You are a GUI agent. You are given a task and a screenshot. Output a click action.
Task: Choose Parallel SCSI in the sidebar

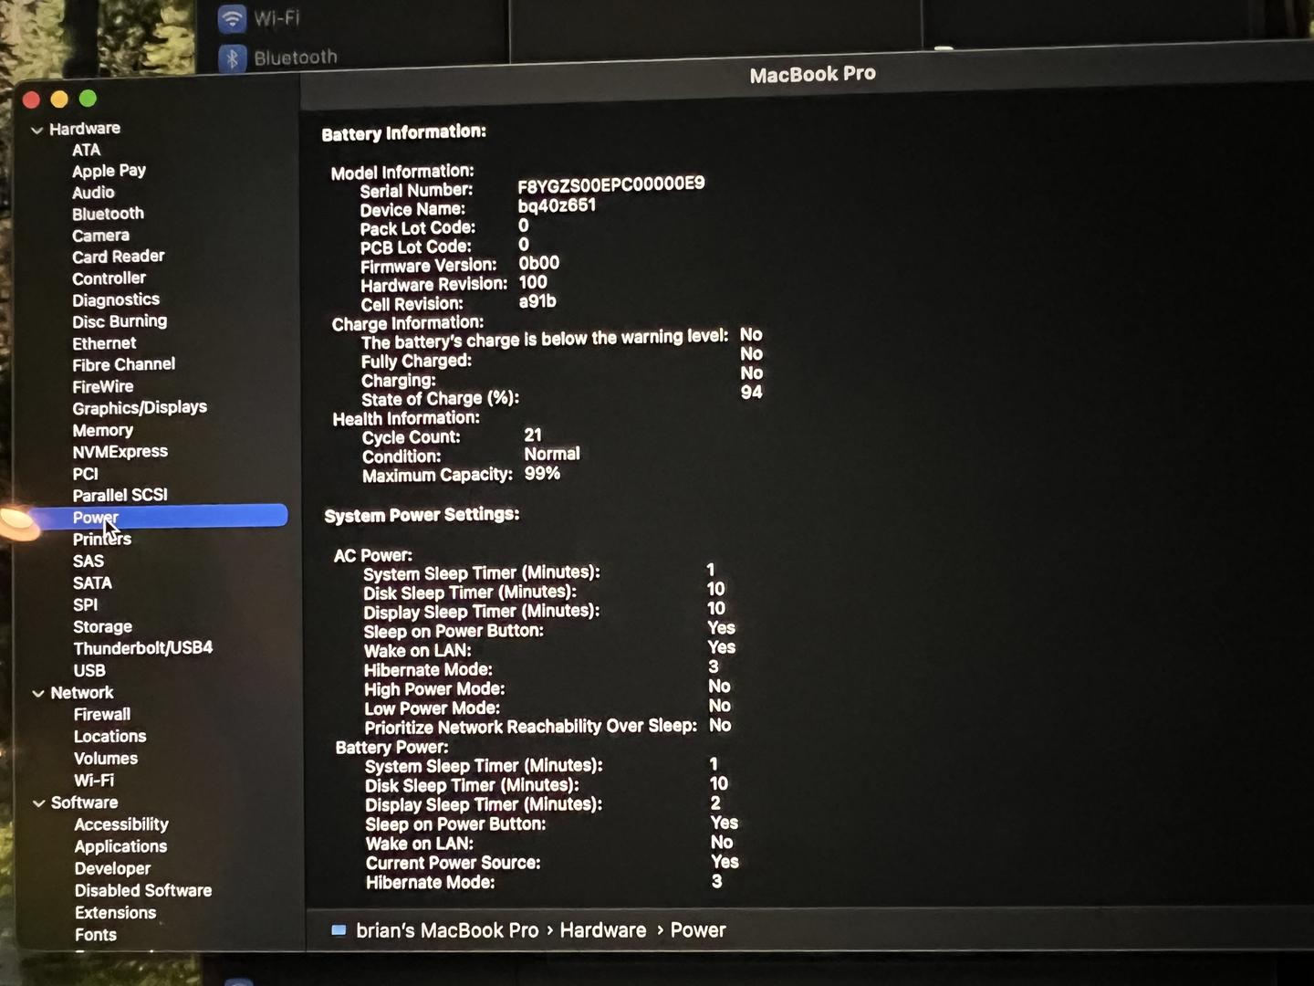(120, 495)
